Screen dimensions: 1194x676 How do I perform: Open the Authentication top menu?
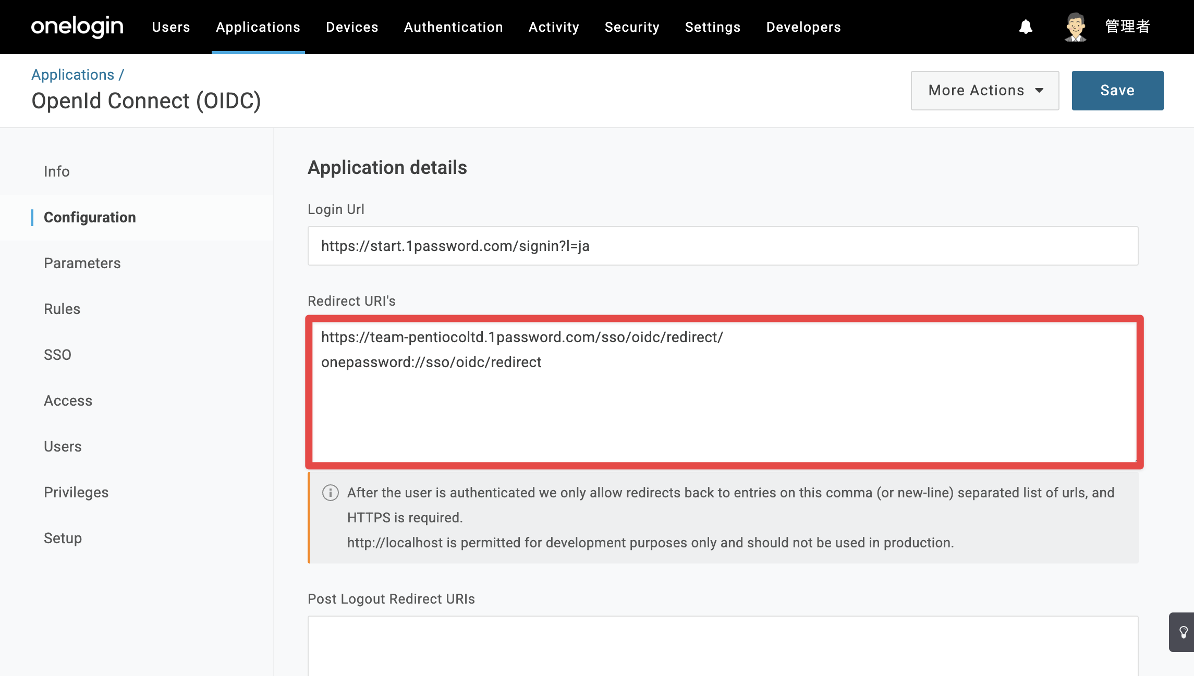tap(454, 27)
